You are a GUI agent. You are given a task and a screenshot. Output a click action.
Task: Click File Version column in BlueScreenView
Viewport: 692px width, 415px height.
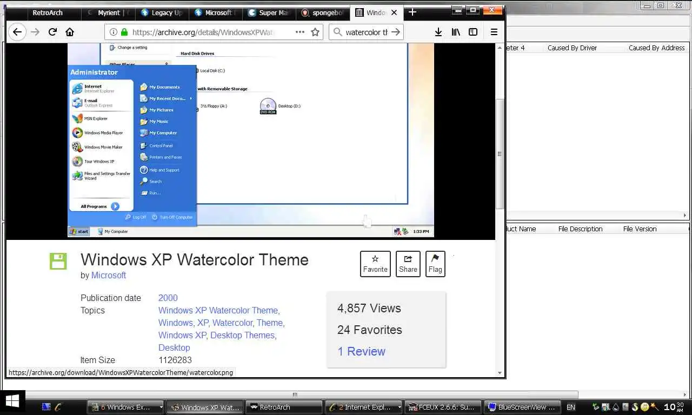pos(640,229)
